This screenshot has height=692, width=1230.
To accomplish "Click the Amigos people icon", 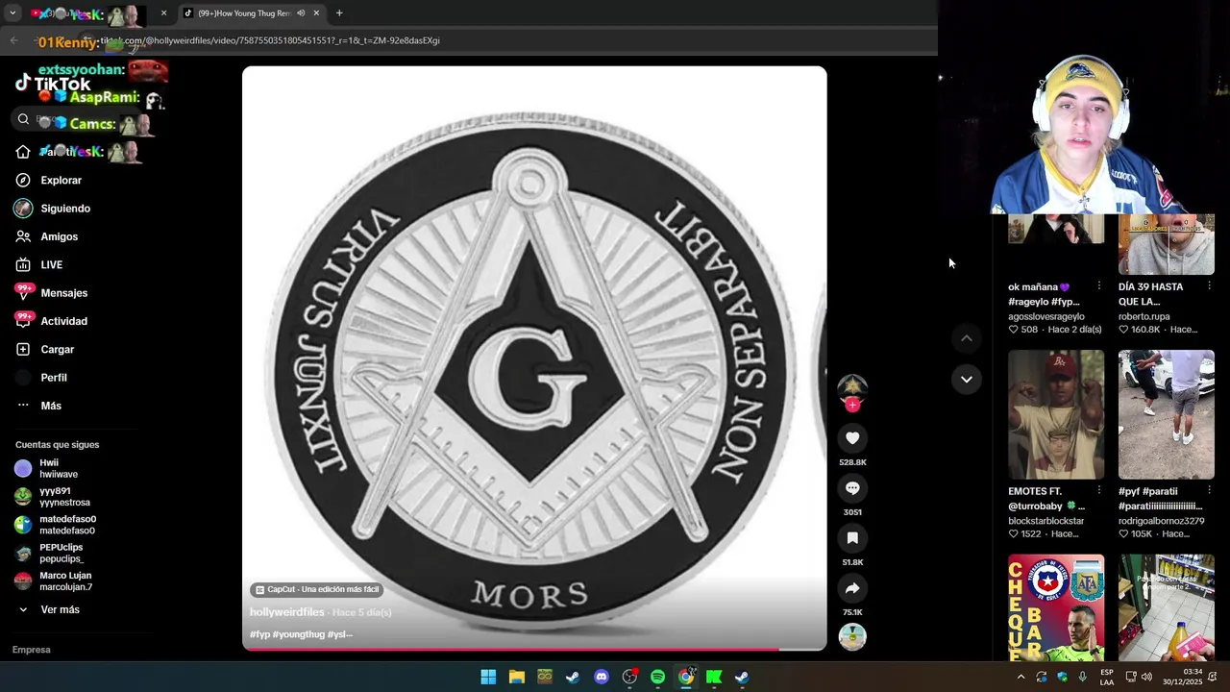I will tap(23, 236).
